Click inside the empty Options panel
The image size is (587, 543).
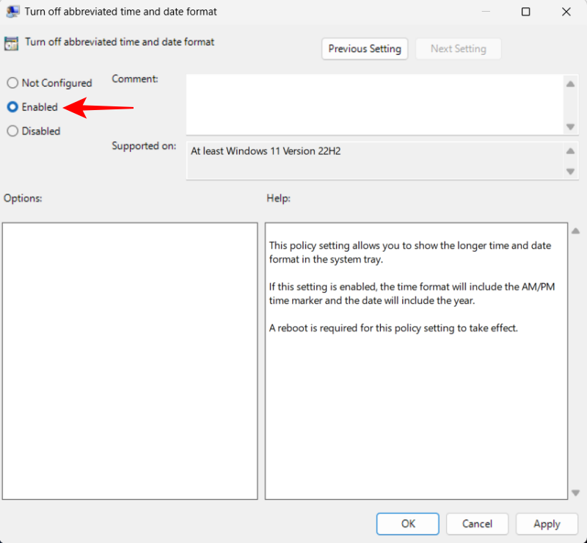coord(130,360)
